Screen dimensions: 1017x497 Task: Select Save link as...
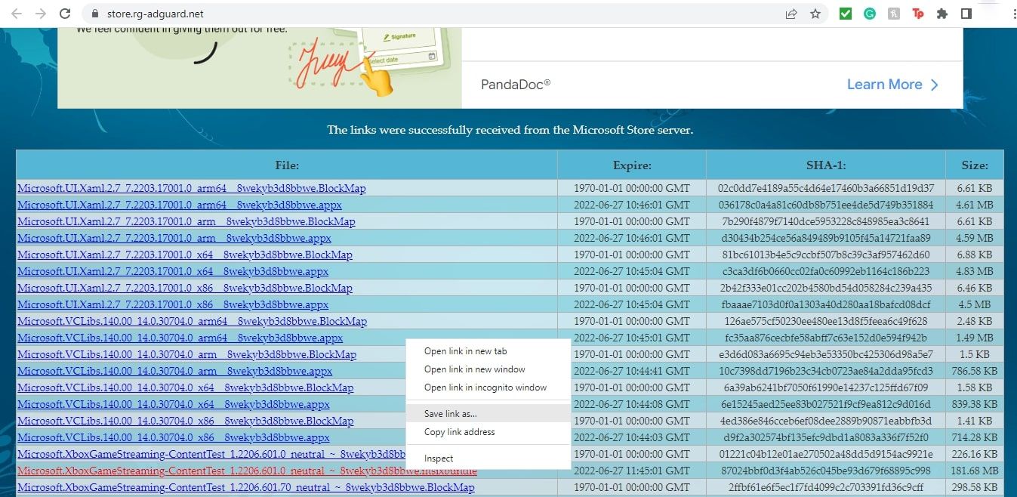[x=488, y=413]
